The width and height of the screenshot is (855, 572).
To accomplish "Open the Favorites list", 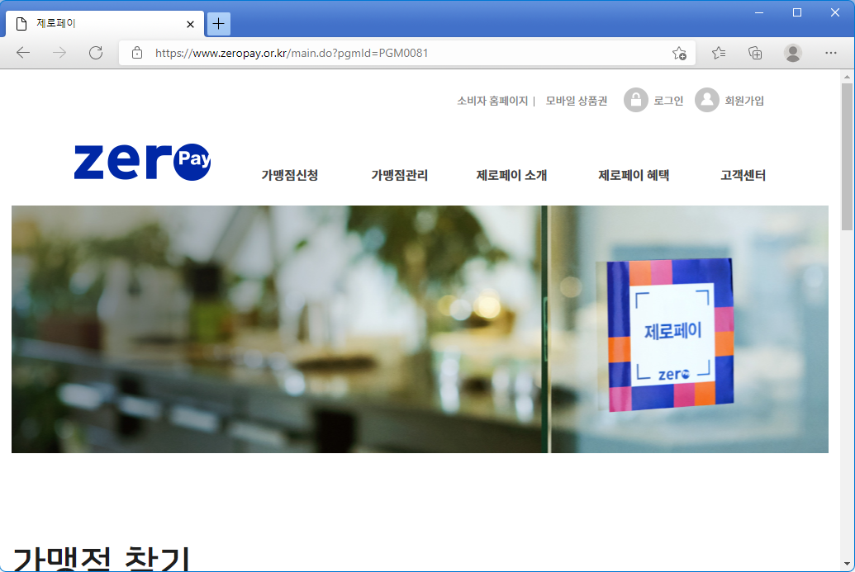I will tap(719, 53).
